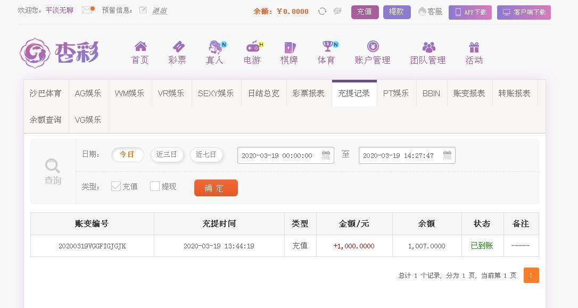Click username 平淡无聊
The image size is (578, 308).
(x=60, y=10)
